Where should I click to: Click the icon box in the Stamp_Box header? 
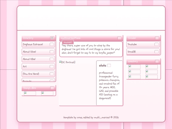[52, 88]
